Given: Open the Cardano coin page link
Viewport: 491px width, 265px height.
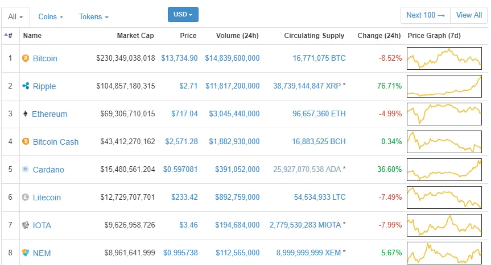Looking at the screenshot, I should click(48, 170).
